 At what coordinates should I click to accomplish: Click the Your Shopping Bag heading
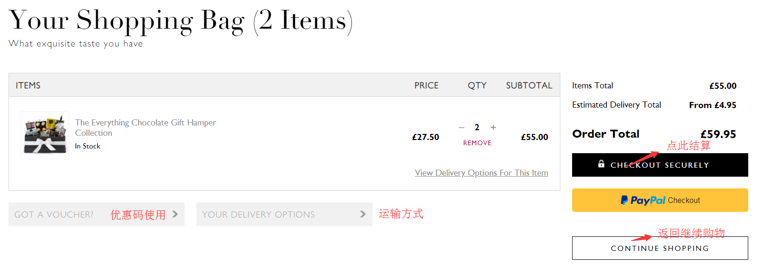pyautogui.click(x=180, y=21)
